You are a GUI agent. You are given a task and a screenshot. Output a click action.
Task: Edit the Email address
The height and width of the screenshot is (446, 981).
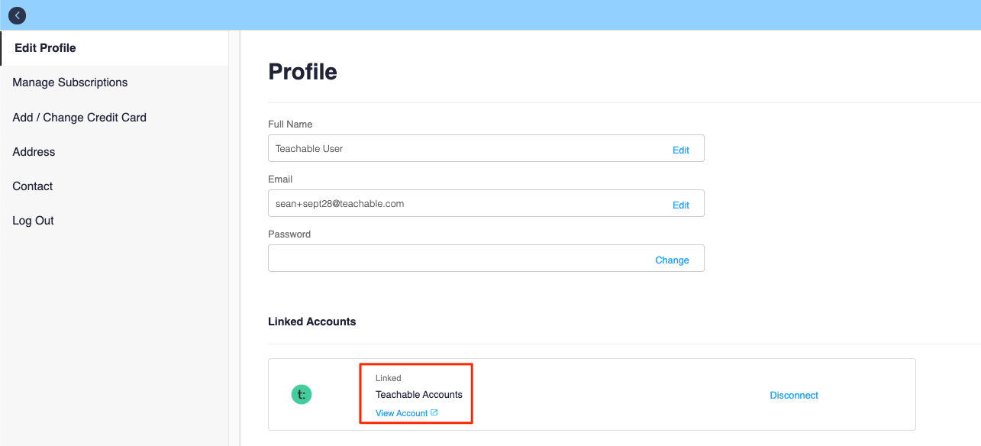[681, 205]
